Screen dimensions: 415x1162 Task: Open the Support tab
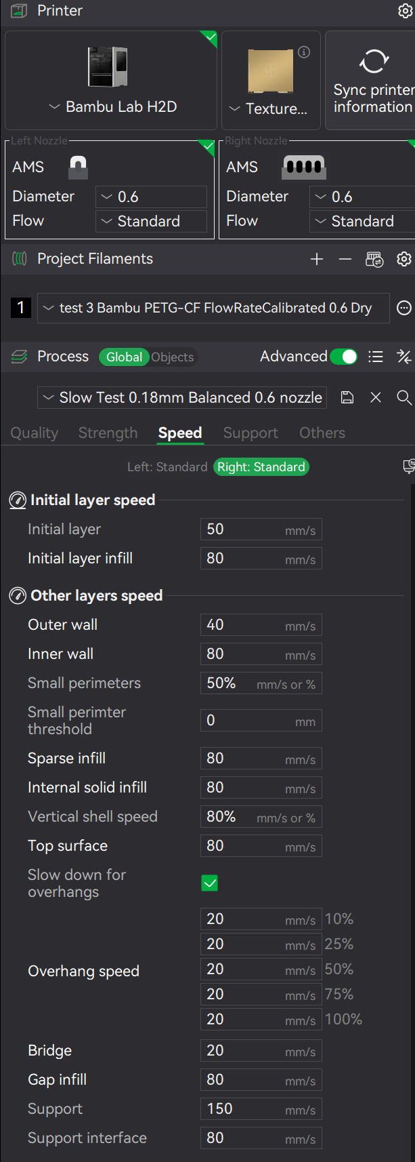click(250, 433)
